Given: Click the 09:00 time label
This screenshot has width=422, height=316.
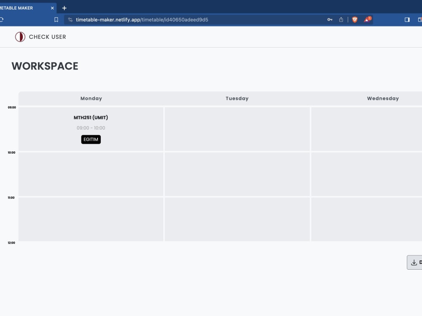Looking at the screenshot, I should coord(12,107).
